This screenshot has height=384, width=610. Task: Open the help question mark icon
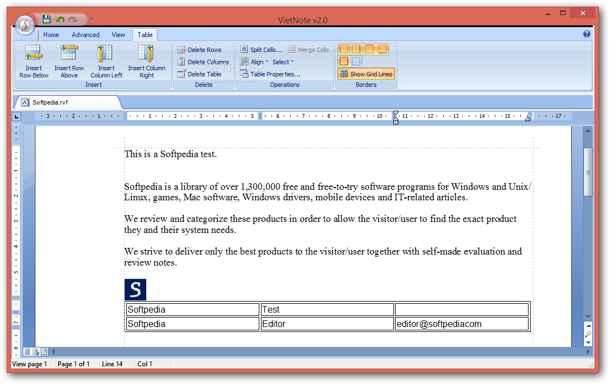[x=587, y=34]
